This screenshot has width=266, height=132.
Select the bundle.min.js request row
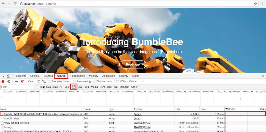[x=133, y=118]
